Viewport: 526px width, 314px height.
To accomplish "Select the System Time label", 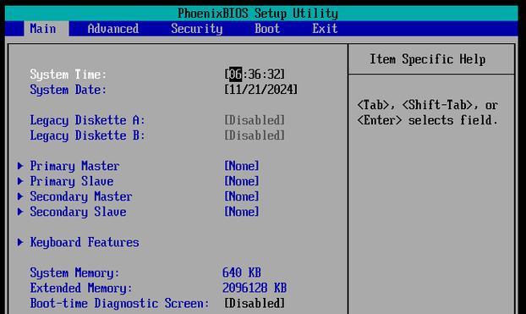I will [68, 74].
